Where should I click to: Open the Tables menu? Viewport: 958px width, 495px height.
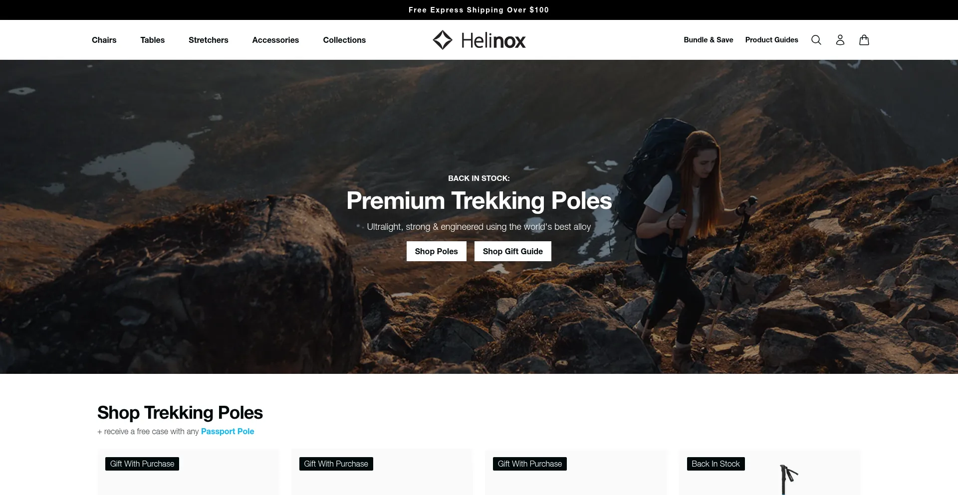[152, 40]
